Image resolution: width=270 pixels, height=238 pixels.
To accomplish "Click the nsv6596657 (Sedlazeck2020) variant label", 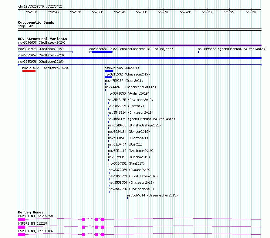I will pos(42,42).
